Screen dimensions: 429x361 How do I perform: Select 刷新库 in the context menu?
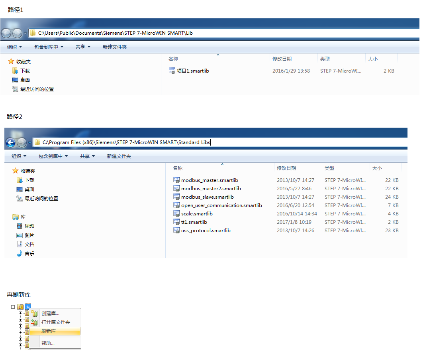[x=55, y=331]
